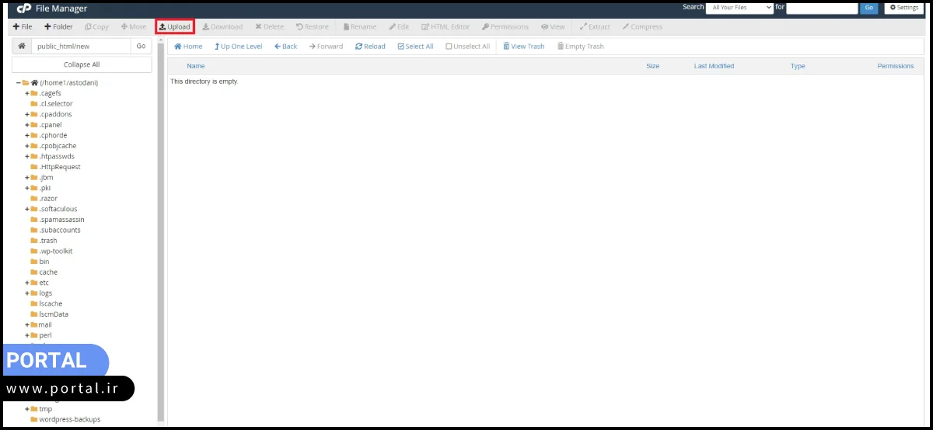Click Select All checkbox button
The height and width of the screenshot is (430, 933).
pyautogui.click(x=415, y=47)
